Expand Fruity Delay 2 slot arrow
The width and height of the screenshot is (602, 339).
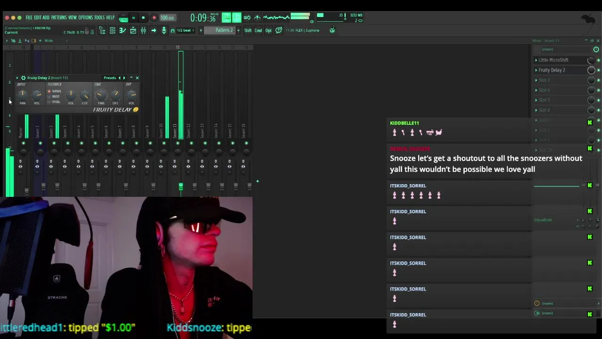pyautogui.click(x=536, y=70)
